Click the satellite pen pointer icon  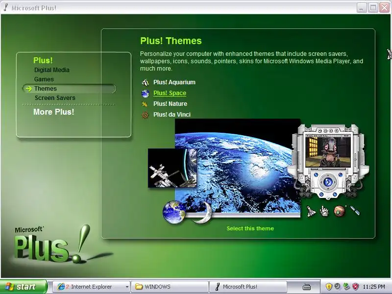(355, 211)
